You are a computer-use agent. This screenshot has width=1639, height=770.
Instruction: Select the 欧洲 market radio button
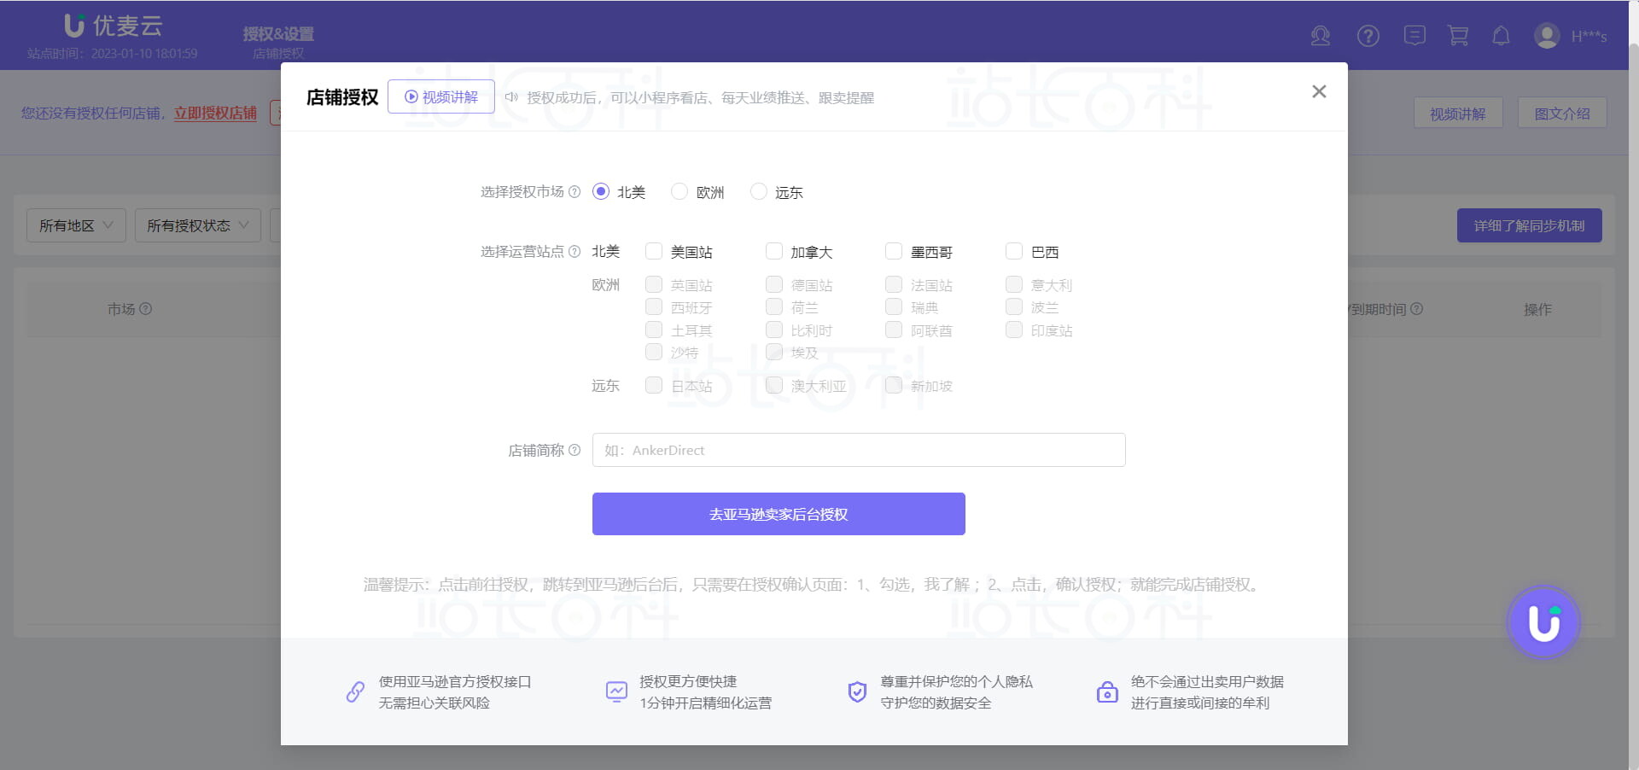click(680, 192)
